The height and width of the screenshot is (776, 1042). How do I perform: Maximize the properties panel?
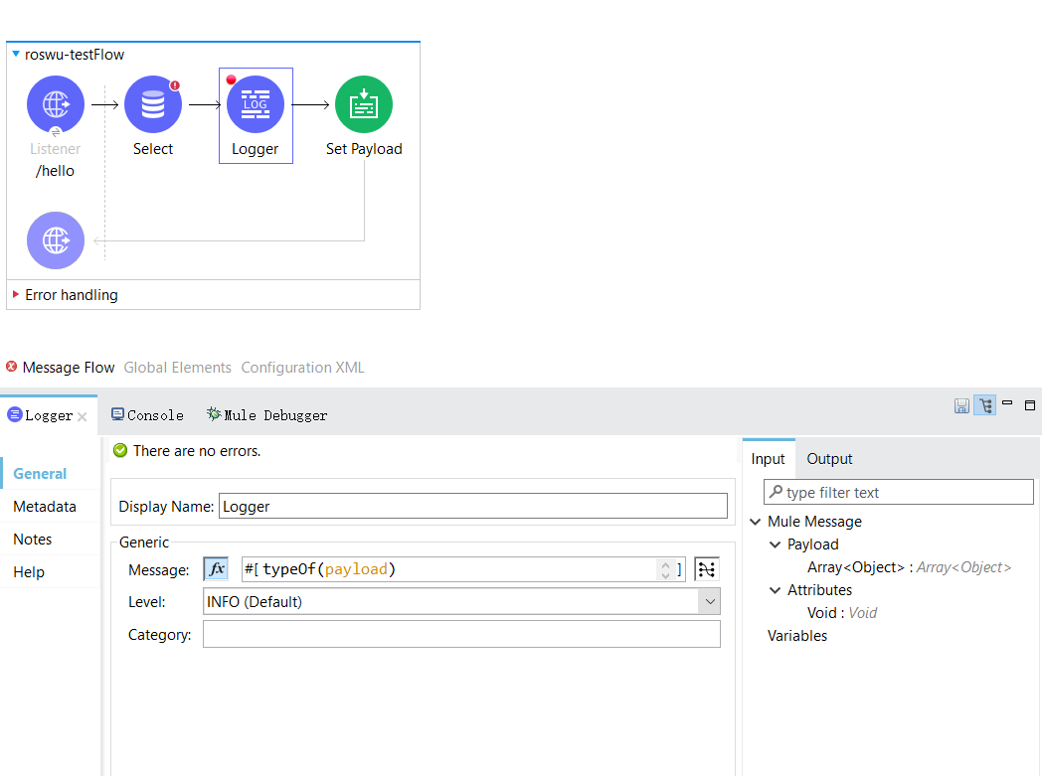[x=1030, y=405]
